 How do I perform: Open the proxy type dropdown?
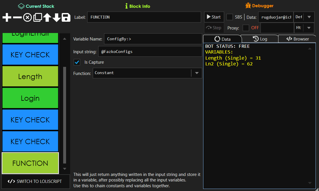[x=309, y=28]
